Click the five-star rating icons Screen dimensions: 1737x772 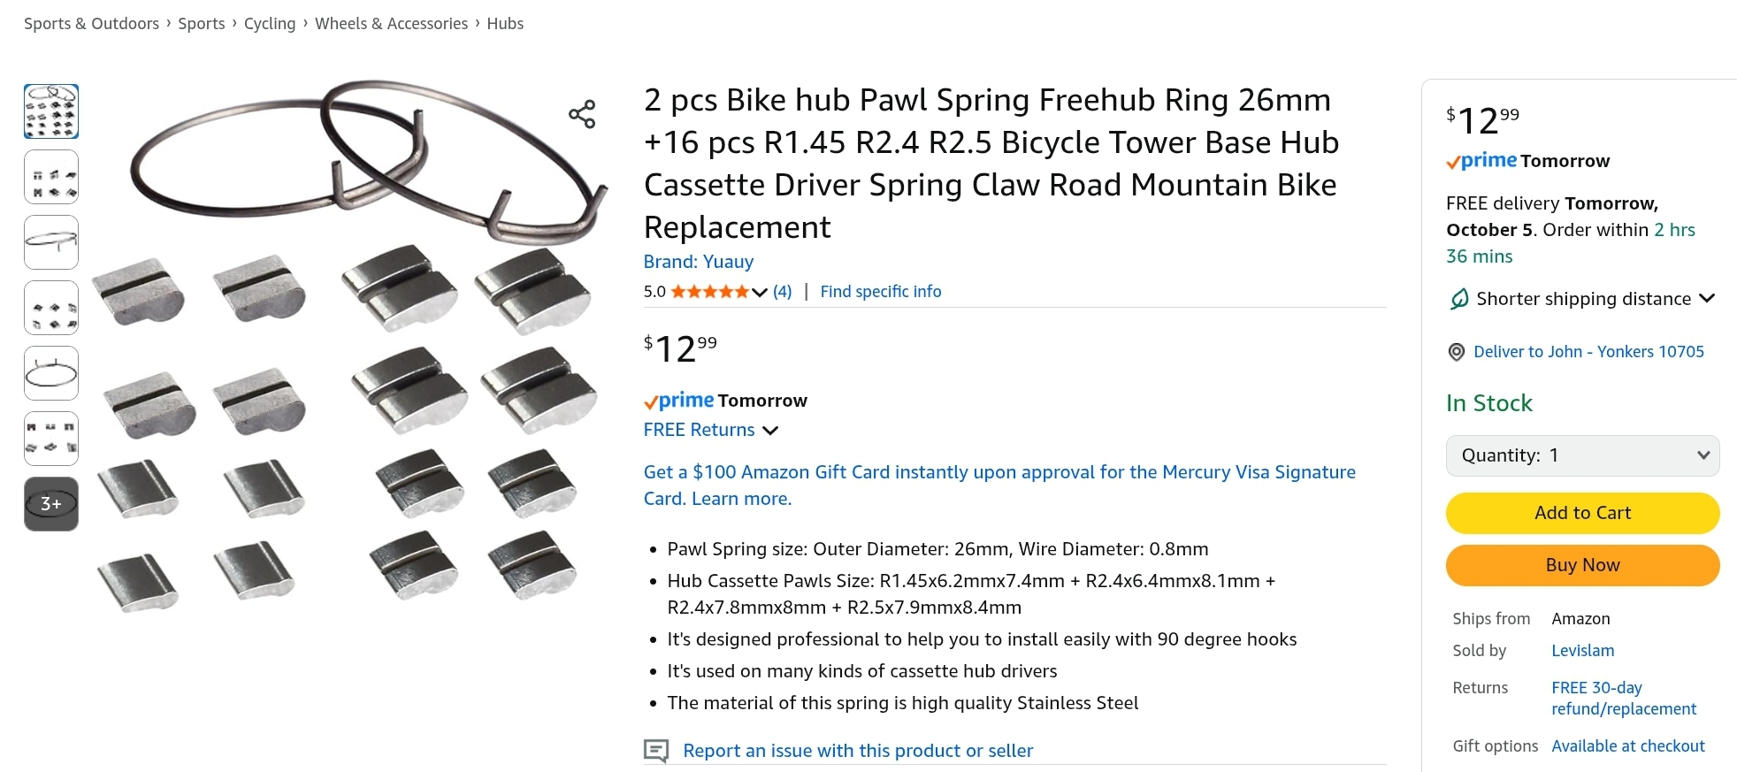click(709, 292)
